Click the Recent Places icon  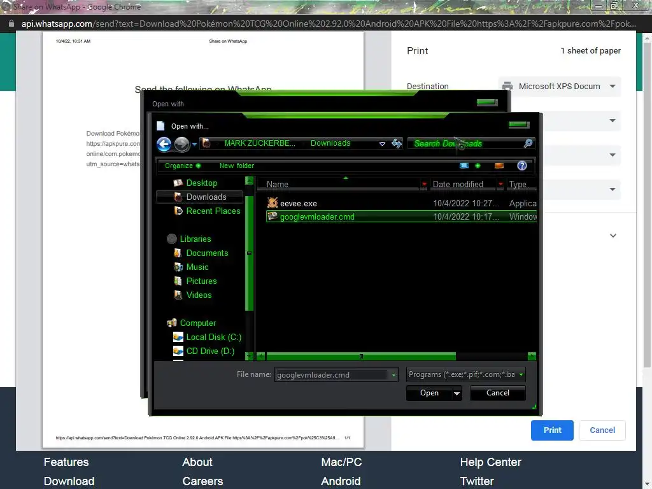pyautogui.click(x=178, y=211)
